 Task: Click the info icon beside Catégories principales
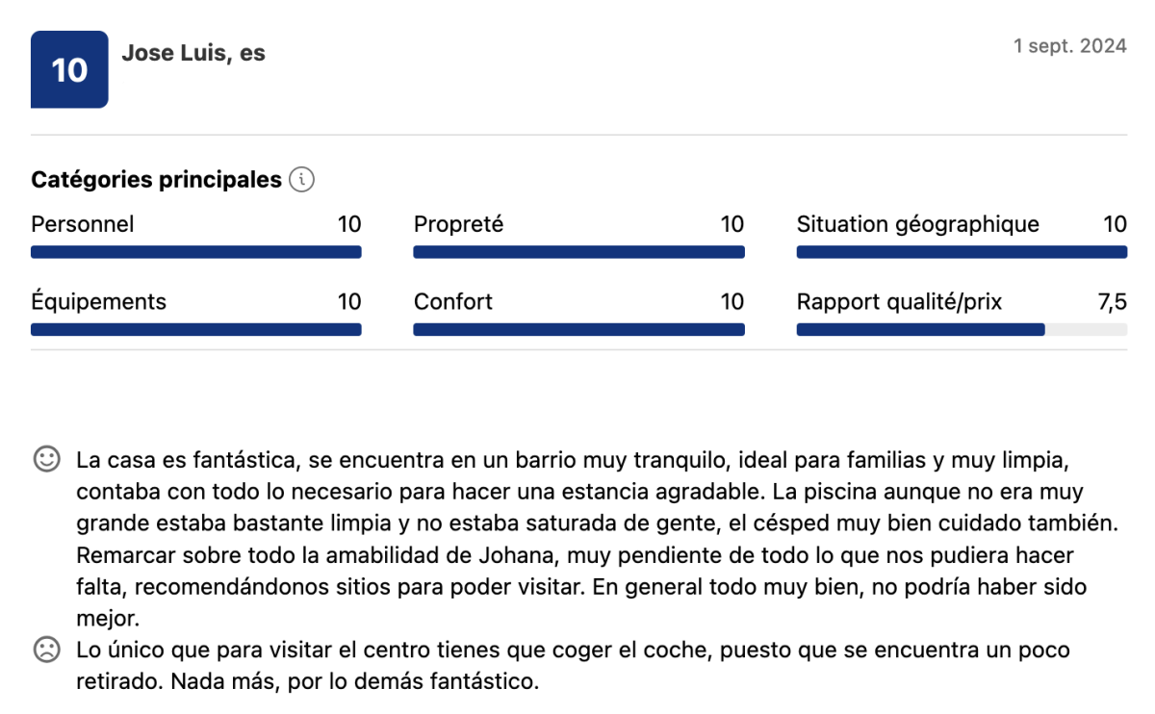(x=301, y=180)
